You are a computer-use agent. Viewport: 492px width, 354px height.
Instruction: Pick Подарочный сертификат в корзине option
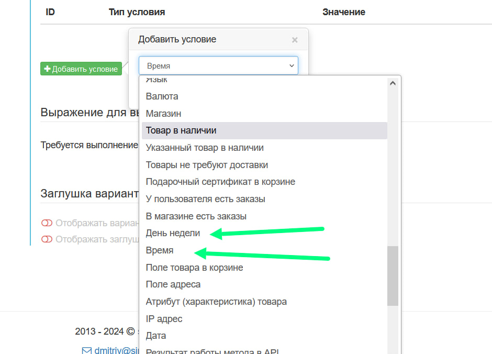(220, 182)
